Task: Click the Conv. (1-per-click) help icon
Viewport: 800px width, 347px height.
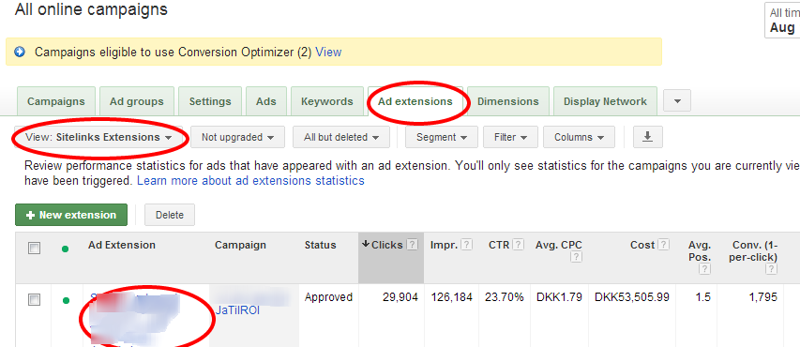Action: tap(772, 269)
